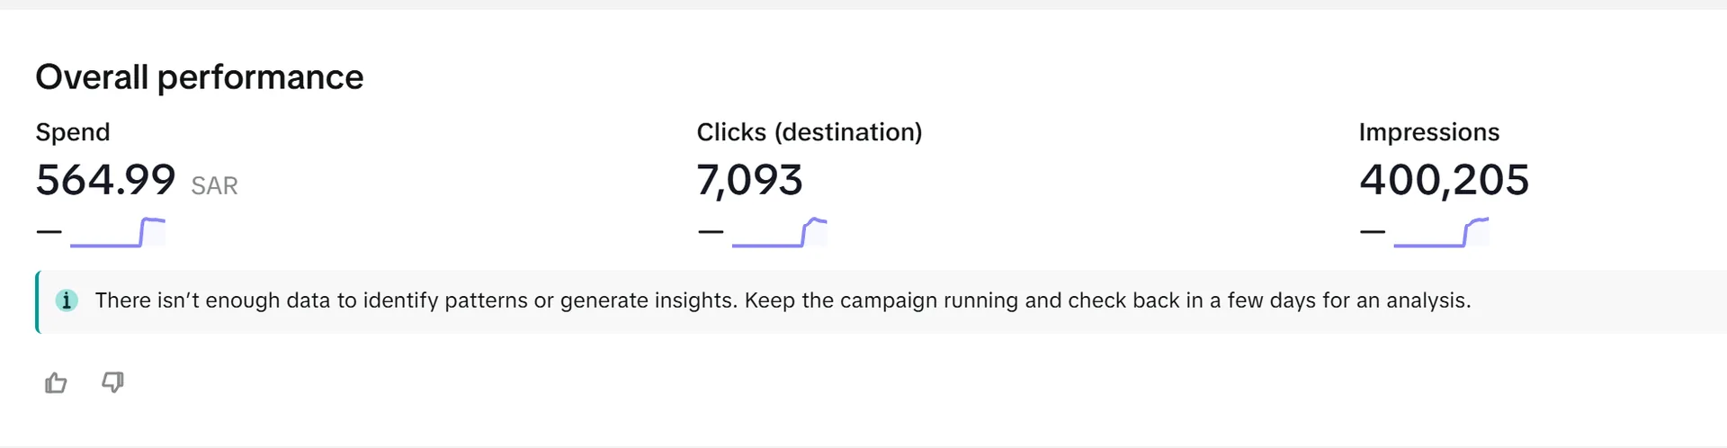The image size is (1727, 448).
Task: Click the dash trend indicator under Impressions
Action: pyautogui.click(x=1373, y=232)
